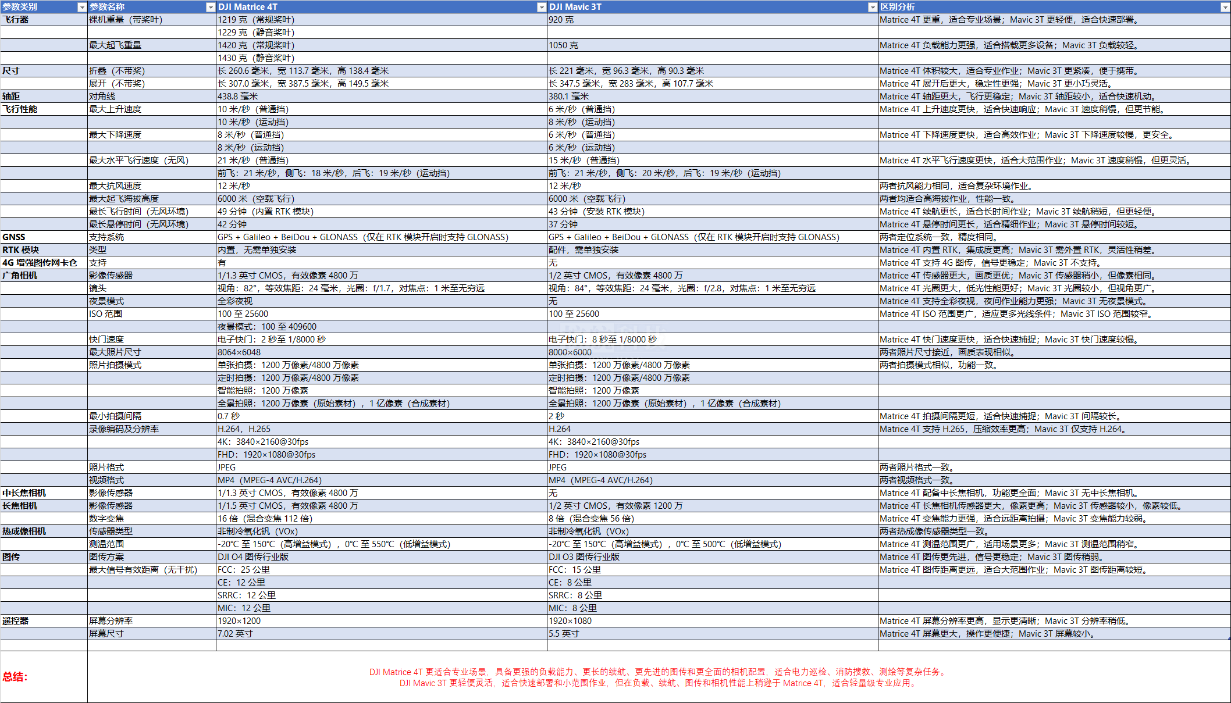The width and height of the screenshot is (1231, 703).
Task: Open the 参数类别 column filter dropdown
Action: click(x=81, y=7)
